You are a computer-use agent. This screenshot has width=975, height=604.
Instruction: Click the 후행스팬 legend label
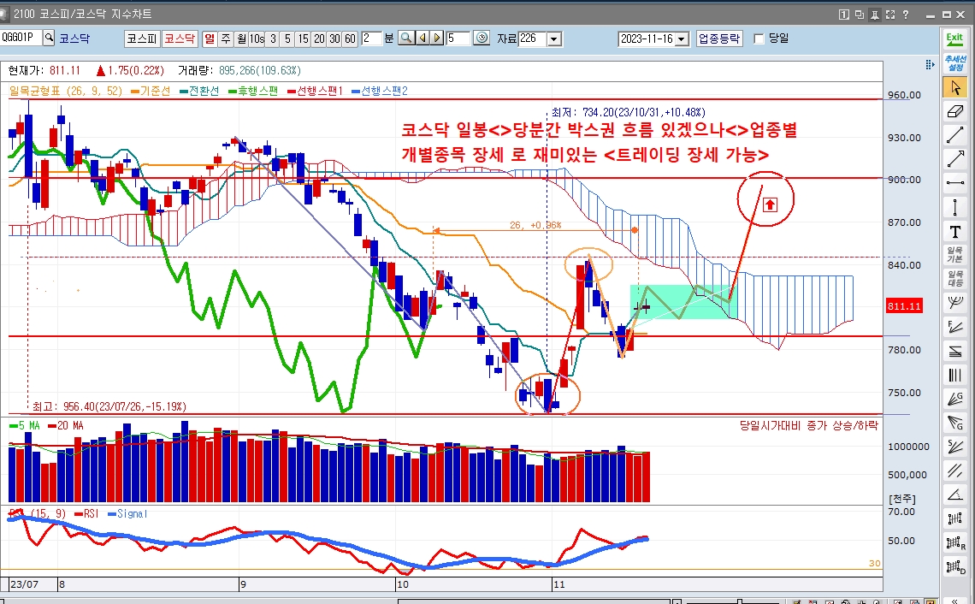click(253, 91)
